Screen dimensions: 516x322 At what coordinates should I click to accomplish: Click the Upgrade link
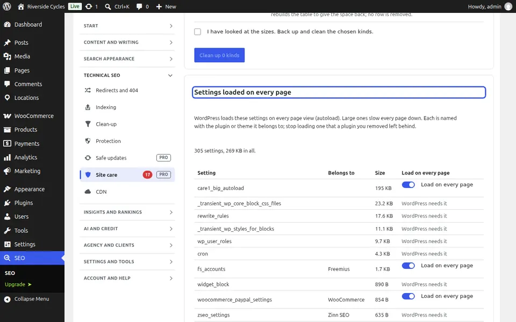click(x=18, y=284)
